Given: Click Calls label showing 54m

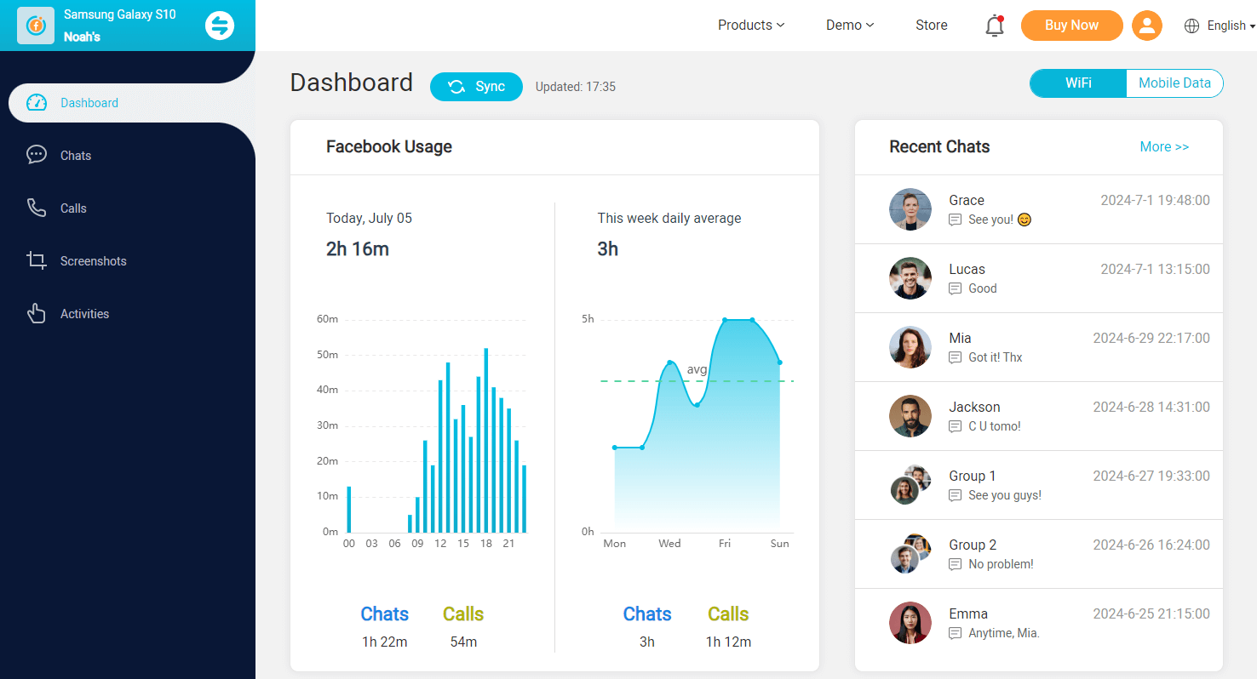Looking at the screenshot, I should click(463, 614).
